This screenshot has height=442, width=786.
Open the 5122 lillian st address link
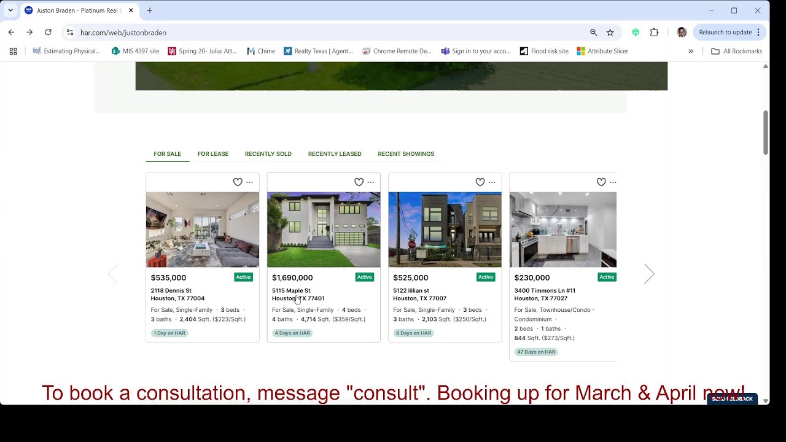[419, 295]
